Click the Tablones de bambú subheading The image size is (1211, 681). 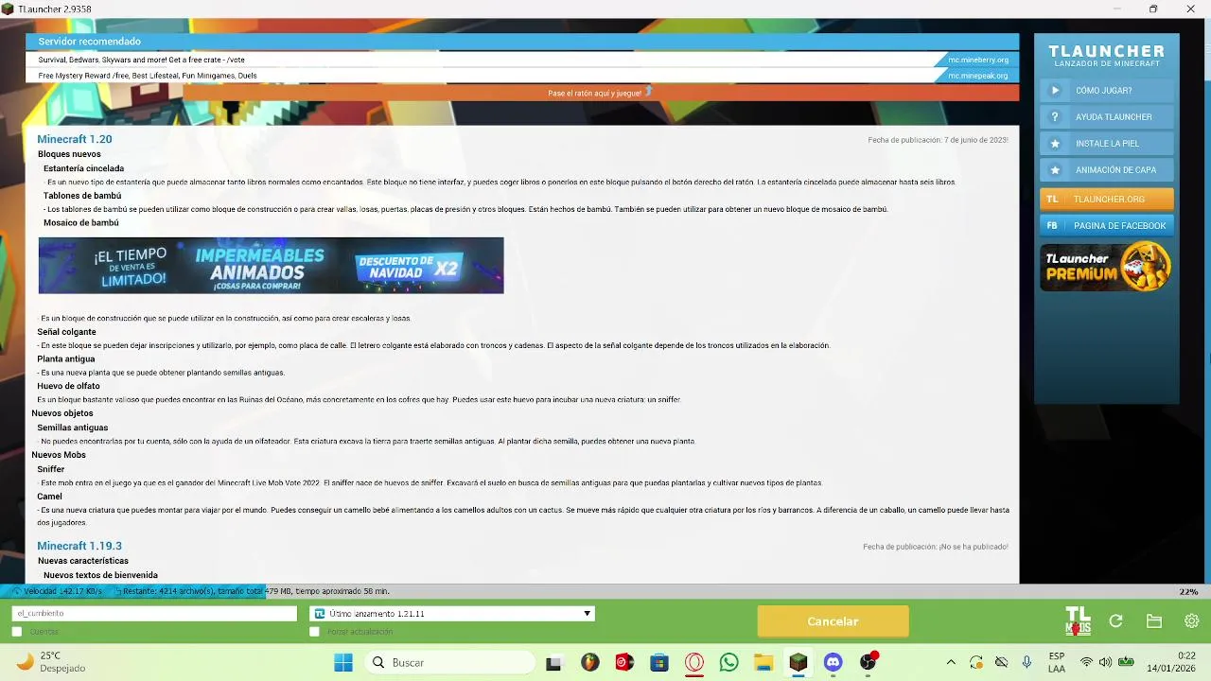click(x=82, y=196)
